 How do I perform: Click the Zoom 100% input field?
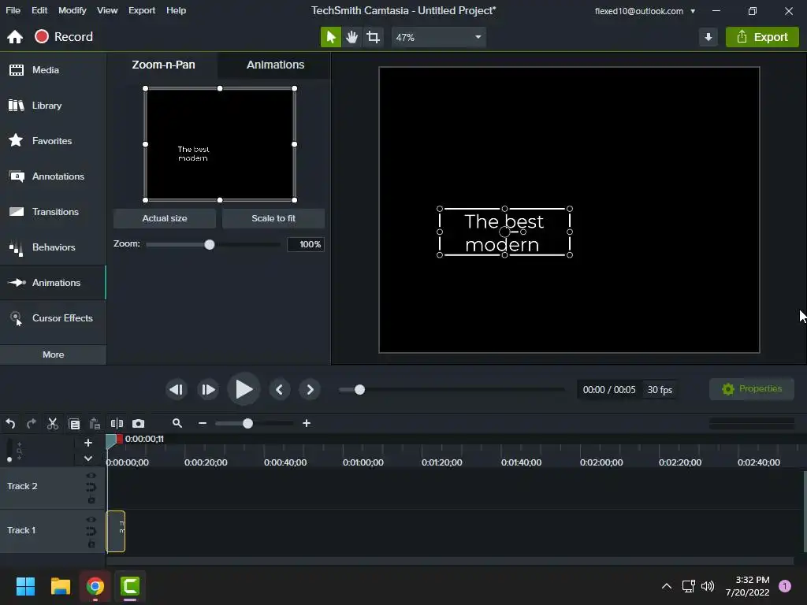306,244
